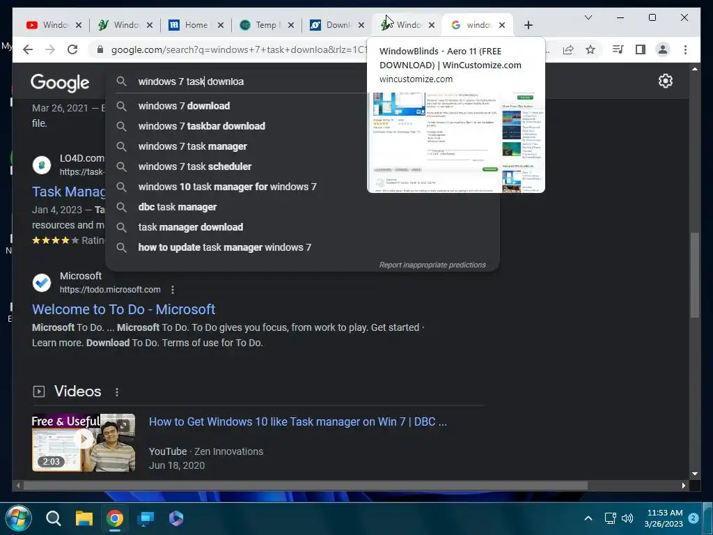Open a new tab
Screen dimensions: 713x535
(528, 25)
